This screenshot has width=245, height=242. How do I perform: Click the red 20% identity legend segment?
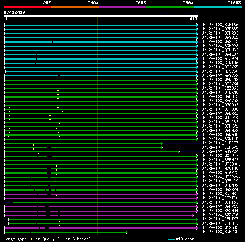pyautogui.click(x=27, y=7)
